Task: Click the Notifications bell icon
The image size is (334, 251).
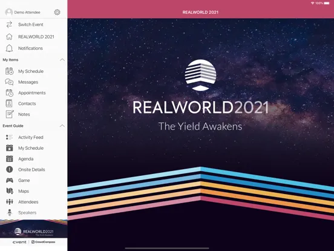Action: (x=9, y=49)
